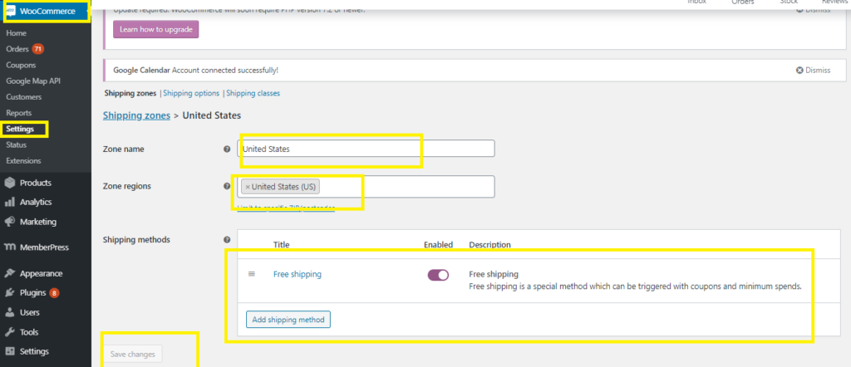Click the WooCommerce logo icon in sidebar
The width and height of the screenshot is (851, 367).
point(10,12)
